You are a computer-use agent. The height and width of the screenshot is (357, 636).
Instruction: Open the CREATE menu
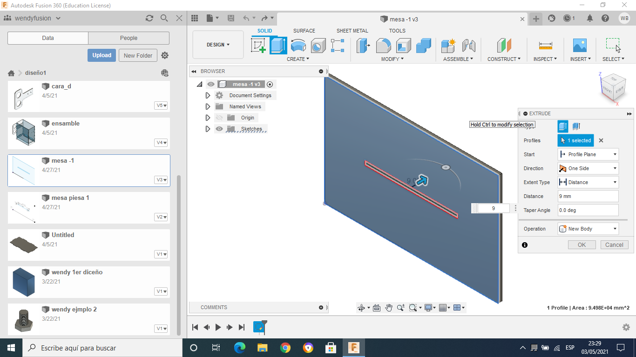298,59
